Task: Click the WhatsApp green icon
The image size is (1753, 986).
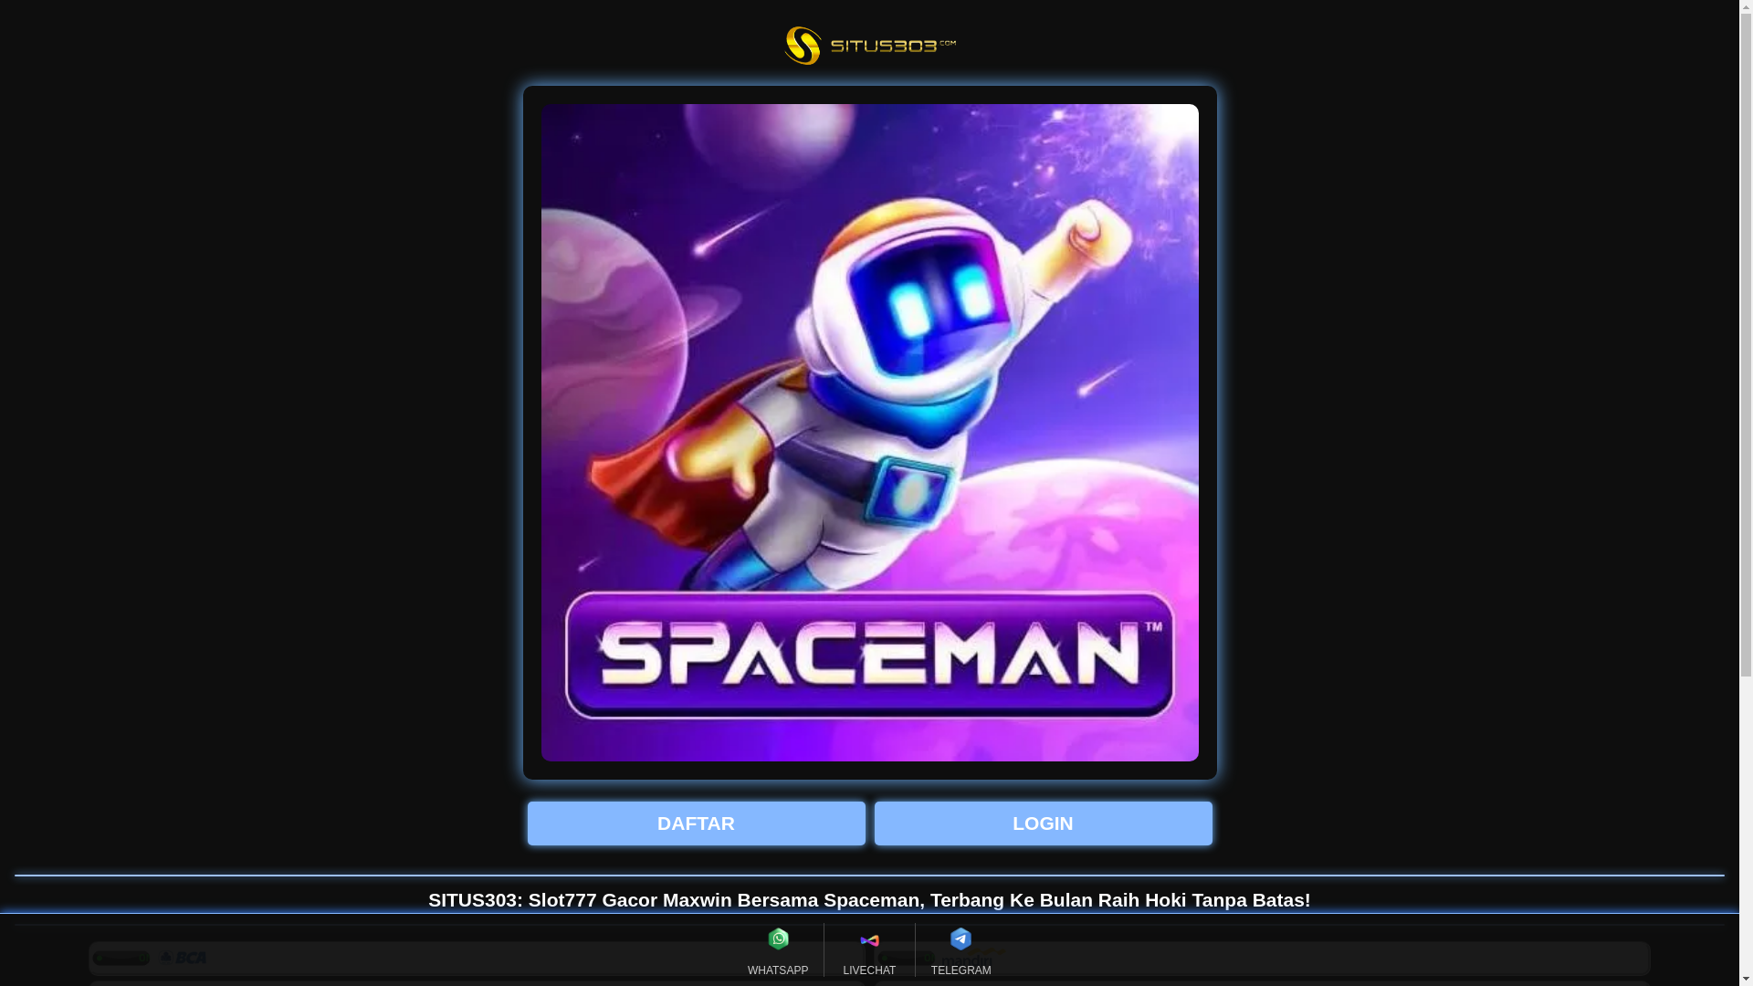Action: (x=778, y=939)
